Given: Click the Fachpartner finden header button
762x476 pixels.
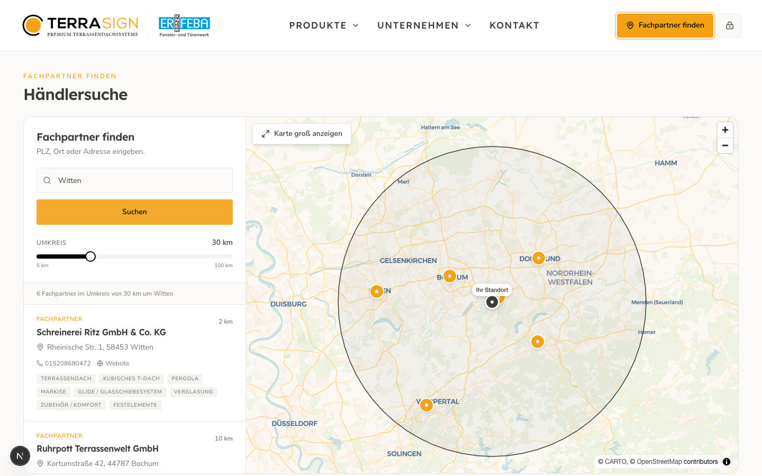Looking at the screenshot, I should click(x=665, y=25).
